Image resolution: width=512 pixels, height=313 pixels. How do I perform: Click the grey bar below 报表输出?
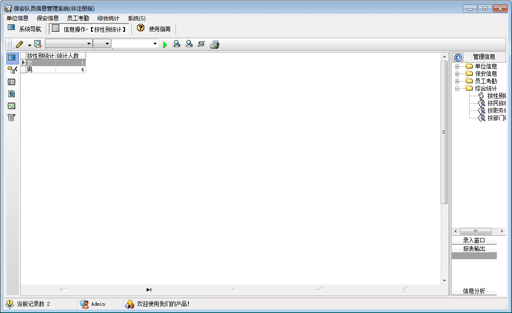click(474, 256)
